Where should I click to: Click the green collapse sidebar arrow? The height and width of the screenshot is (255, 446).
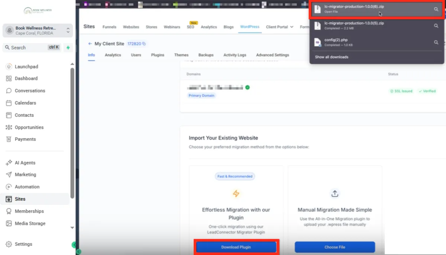(x=74, y=245)
